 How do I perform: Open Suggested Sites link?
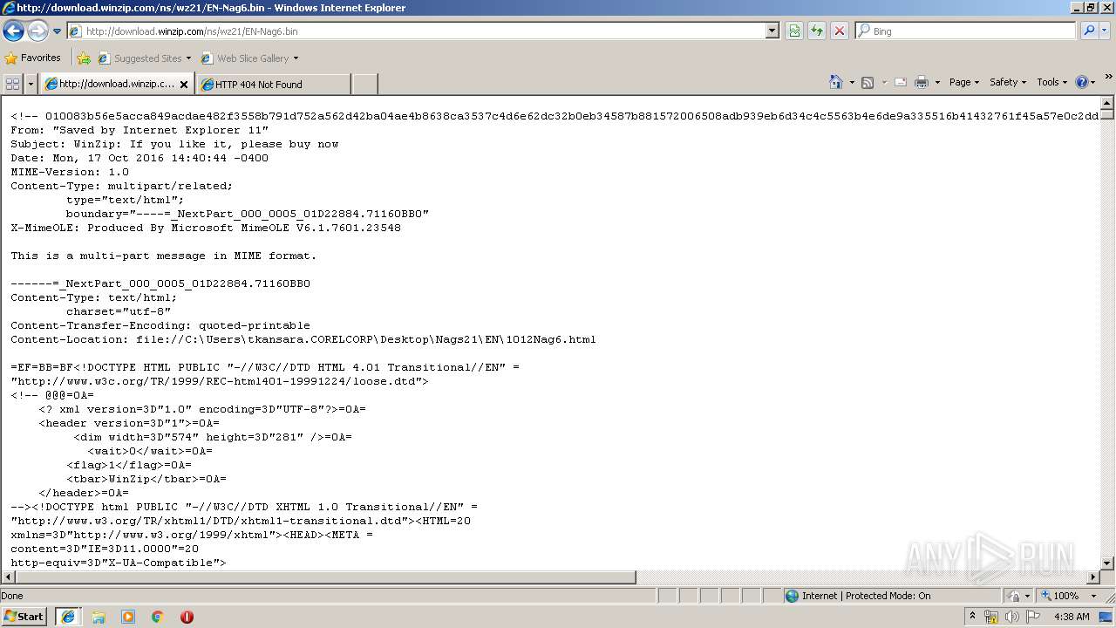click(144, 58)
